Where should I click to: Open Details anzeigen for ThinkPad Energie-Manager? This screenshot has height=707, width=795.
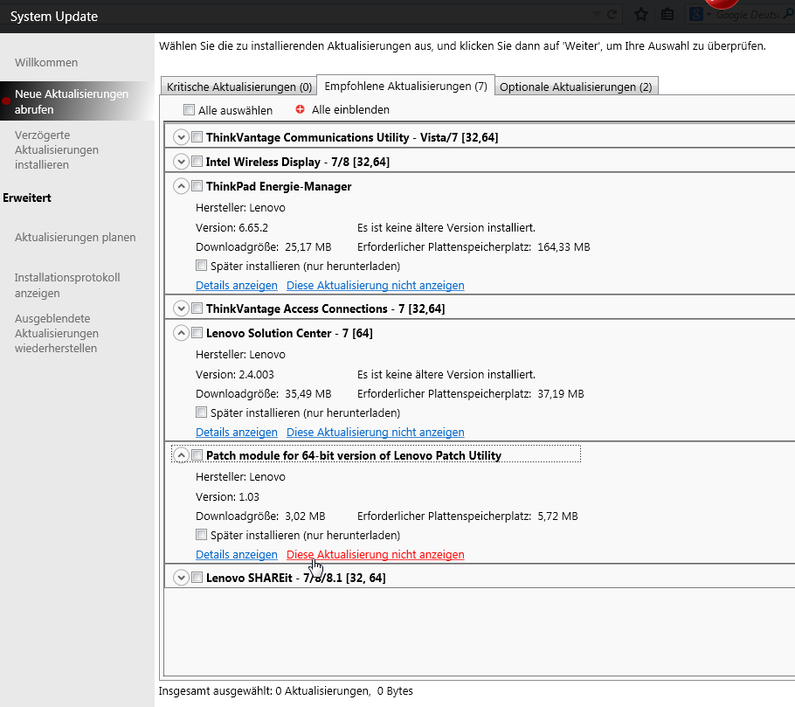click(236, 285)
